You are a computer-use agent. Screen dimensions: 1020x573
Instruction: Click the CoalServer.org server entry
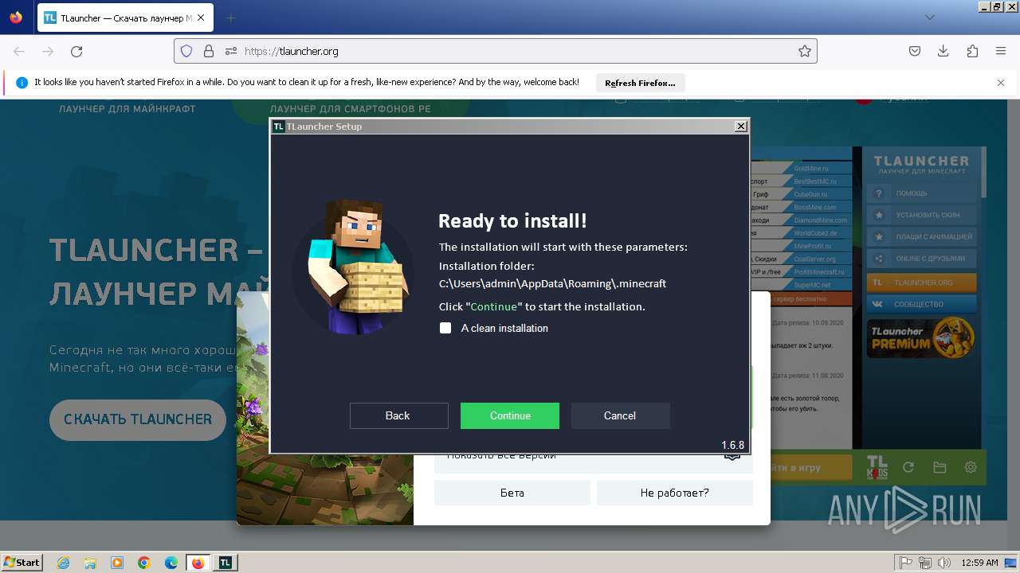[x=814, y=259]
